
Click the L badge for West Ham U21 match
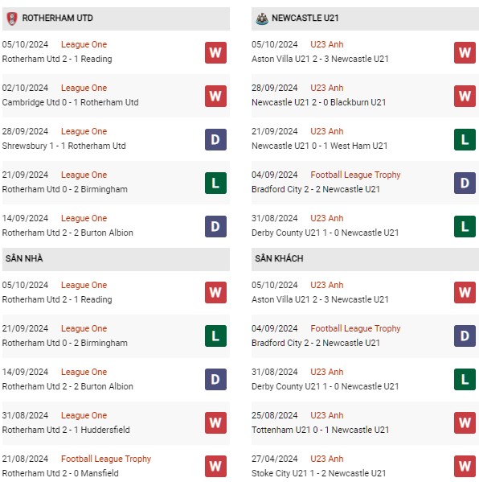click(465, 139)
